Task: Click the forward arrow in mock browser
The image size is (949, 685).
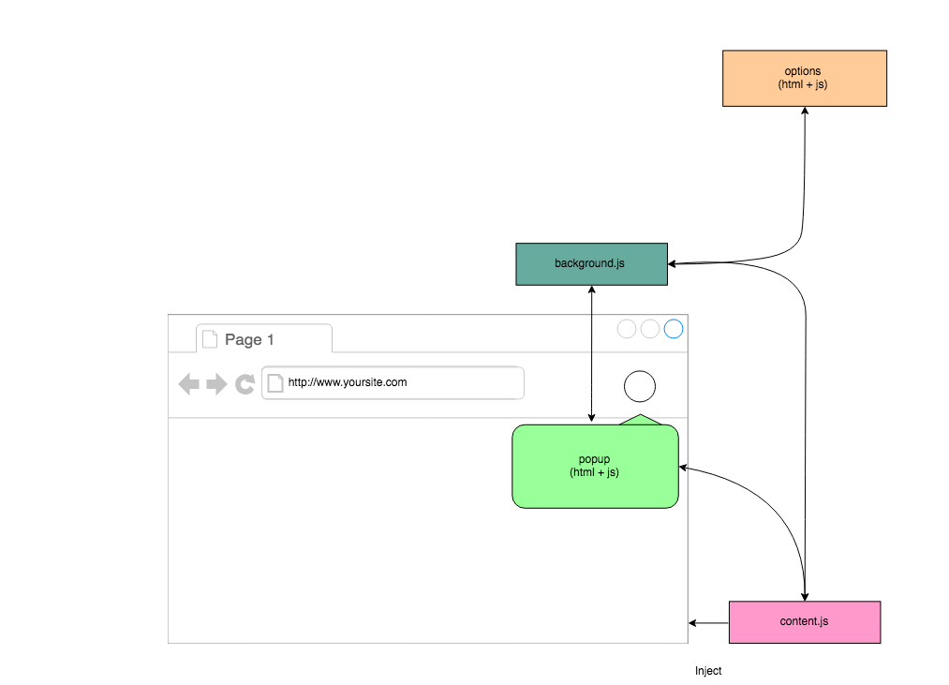Action: point(216,384)
